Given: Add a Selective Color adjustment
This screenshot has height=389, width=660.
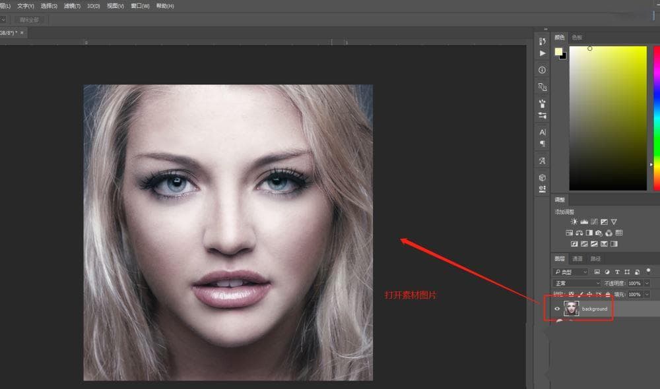Looking at the screenshot, I should (x=604, y=244).
